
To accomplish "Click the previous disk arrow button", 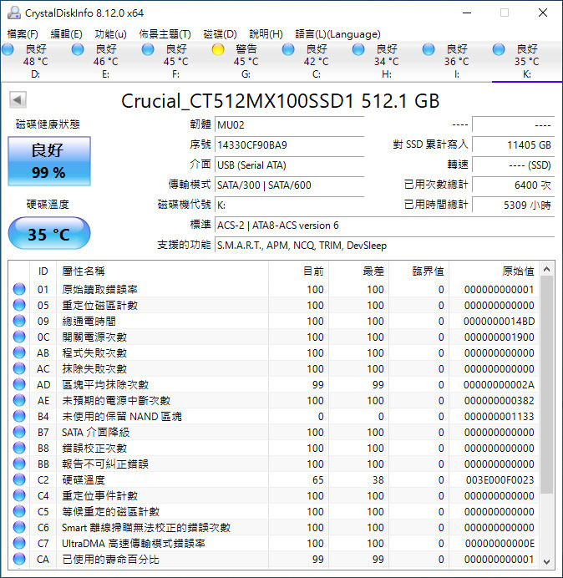I will click(x=18, y=99).
